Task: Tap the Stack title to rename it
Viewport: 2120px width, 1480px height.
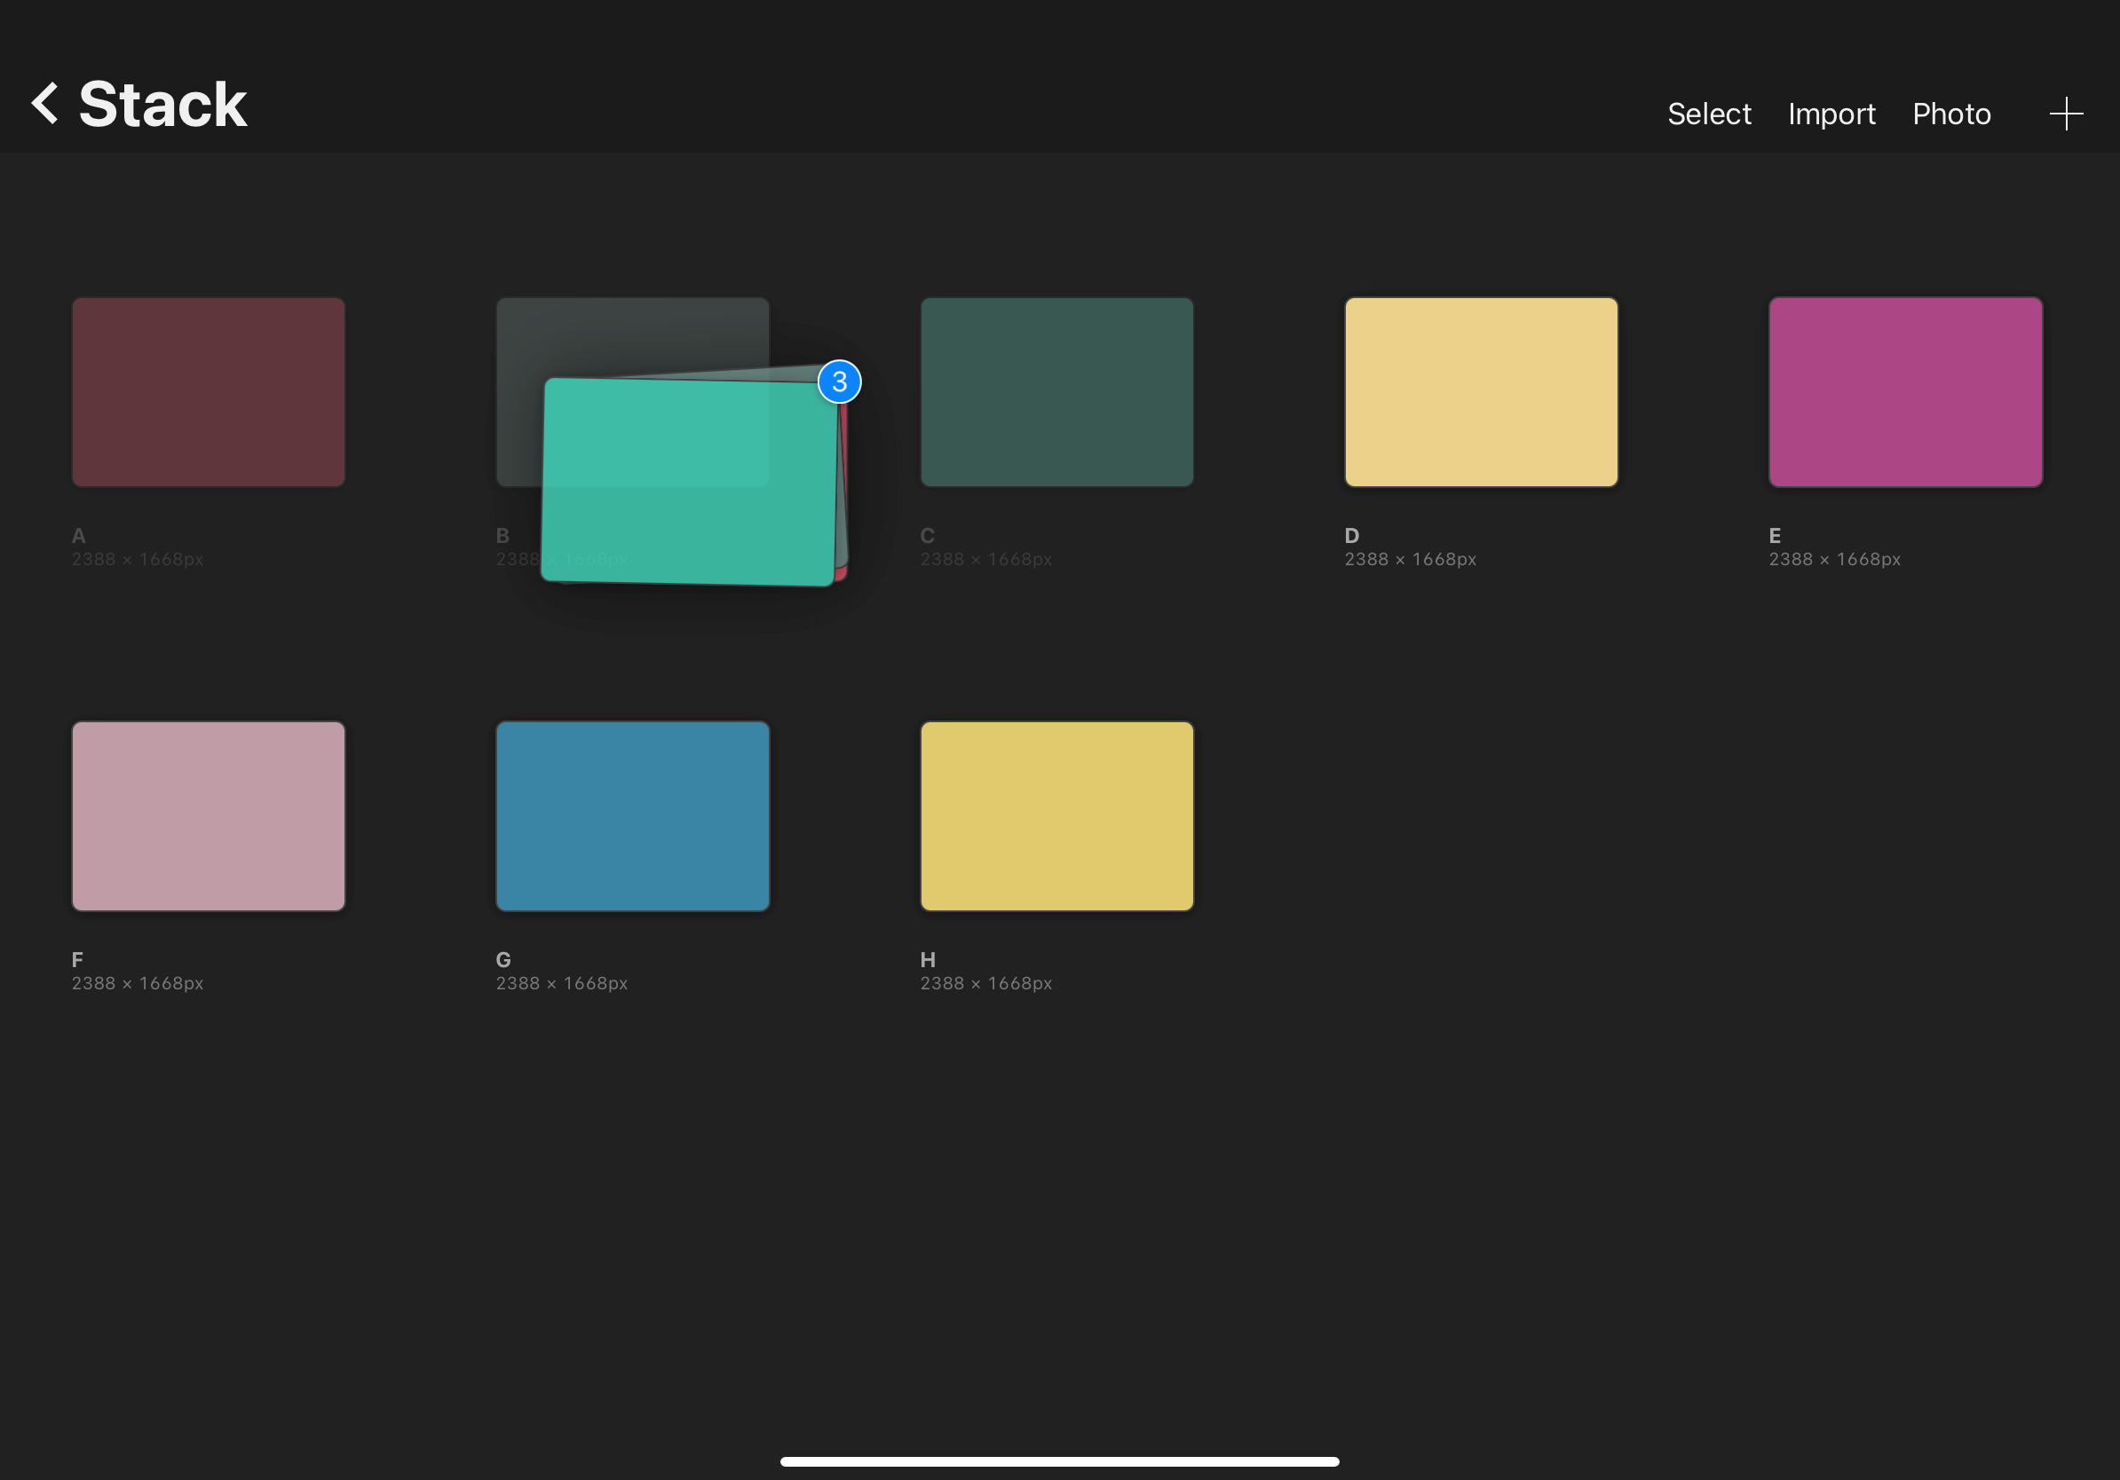Action: 162,103
